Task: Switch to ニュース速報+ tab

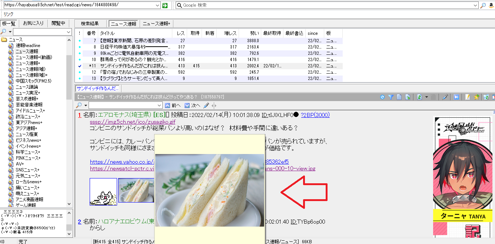Action: pos(156,24)
